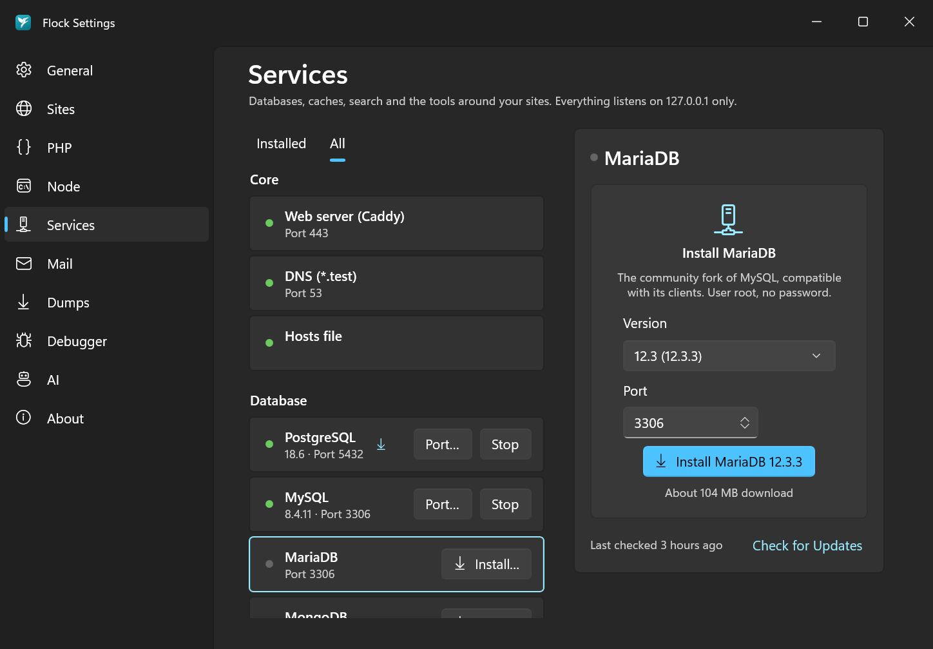Select the DNS (*.test) row
The width and height of the screenshot is (933, 649).
pos(397,283)
